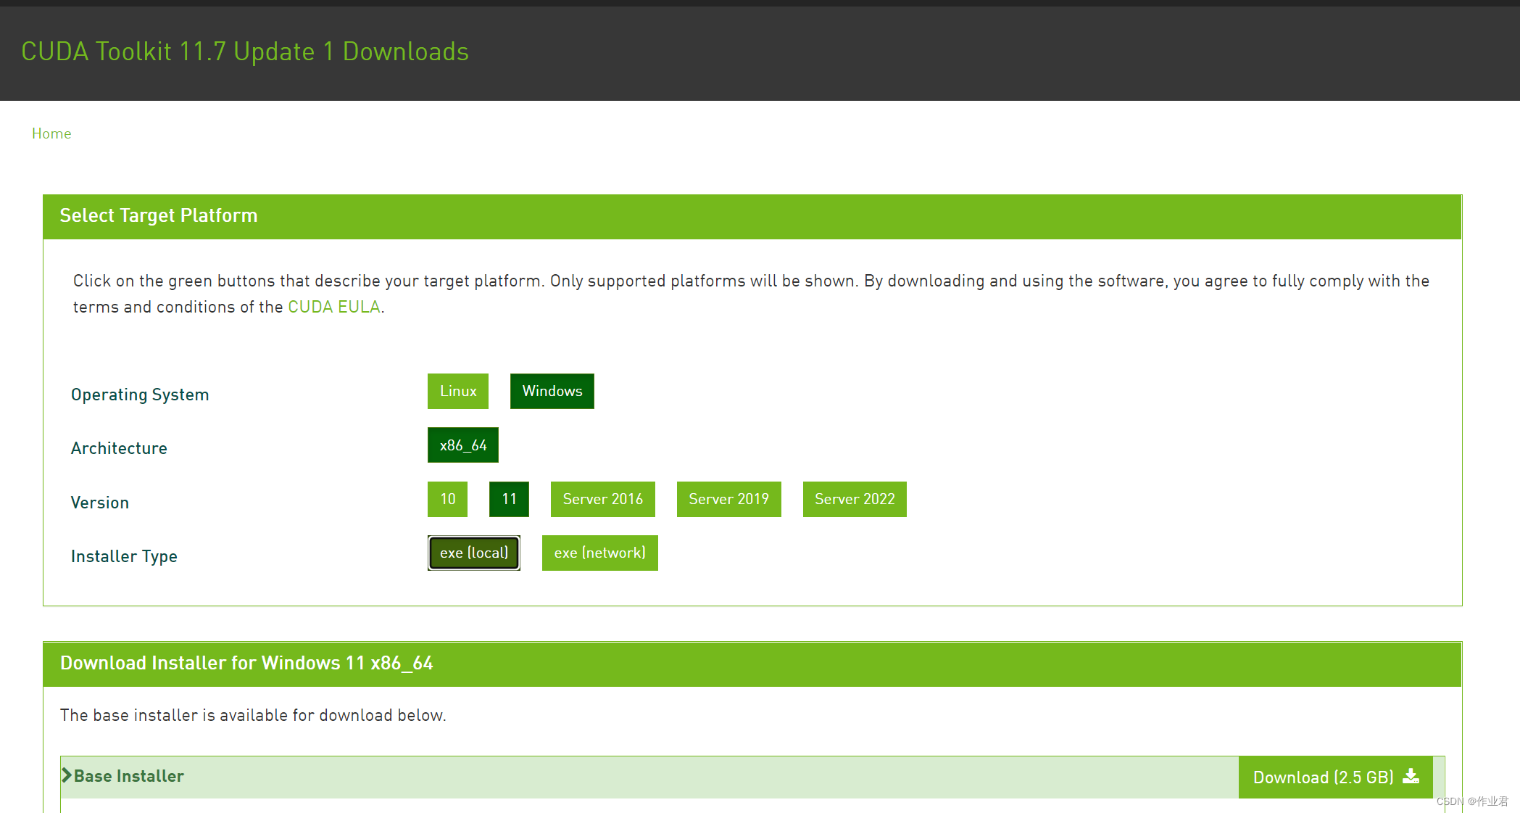Click the Installer Type row label
The image size is (1520, 813).
(124, 556)
